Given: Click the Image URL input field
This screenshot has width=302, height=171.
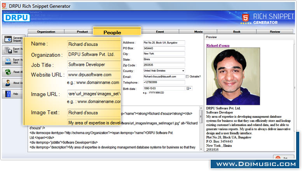Looking at the screenshot, I should tap(94, 94).
